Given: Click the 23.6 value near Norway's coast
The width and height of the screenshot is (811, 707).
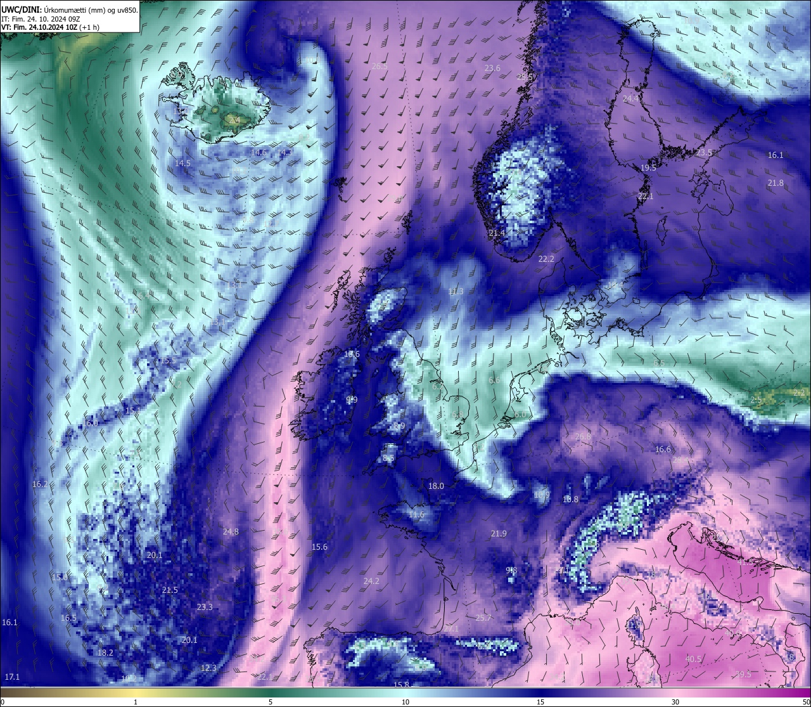Looking at the screenshot, I should click(x=492, y=68).
